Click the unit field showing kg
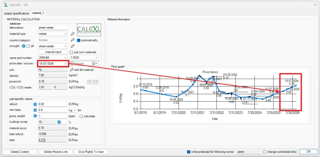 52,70
